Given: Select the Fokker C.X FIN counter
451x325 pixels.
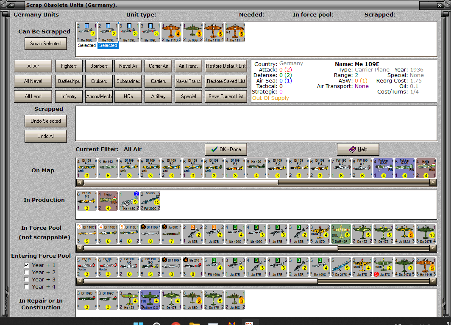Looking at the screenshot, I should pos(150,300).
